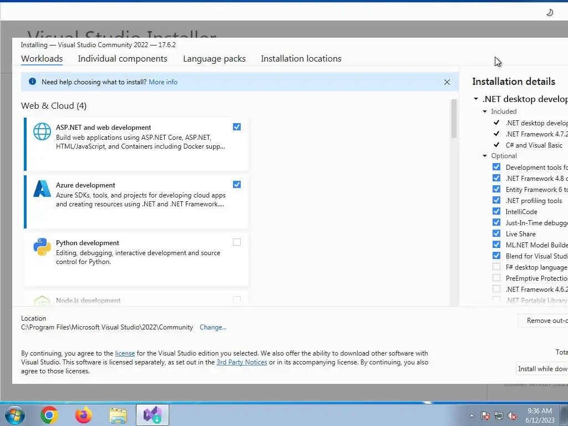This screenshot has width=568, height=426.
Task: Select the Python development workload card title
Action: pyautogui.click(x=87, y=243)
